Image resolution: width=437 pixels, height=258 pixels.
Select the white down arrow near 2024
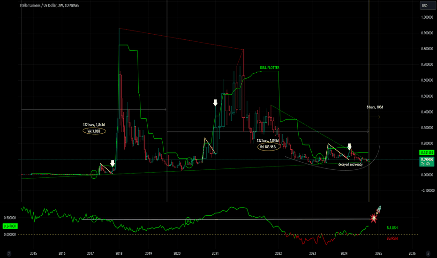coord(349,147)
